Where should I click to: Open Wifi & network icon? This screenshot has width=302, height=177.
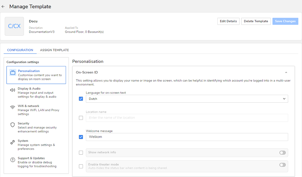[x=13, y=108]
